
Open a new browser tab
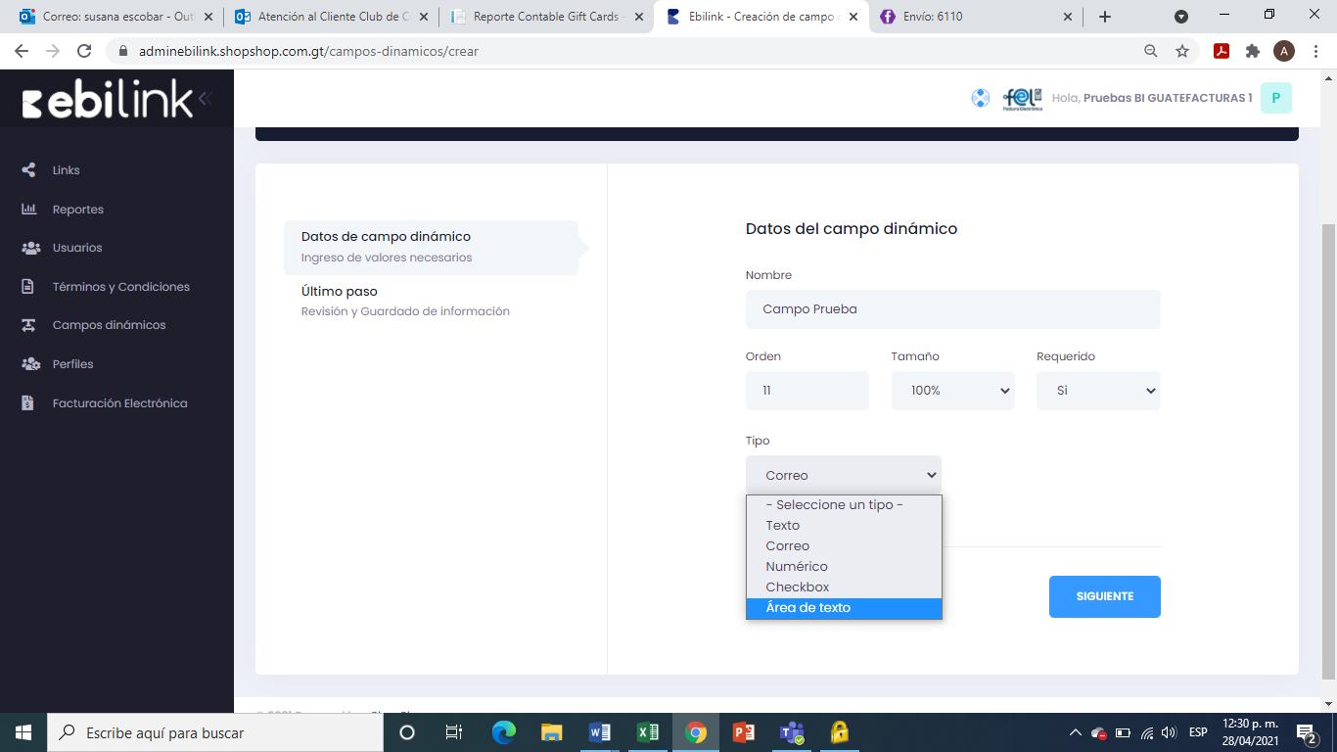pos(1105,17)
